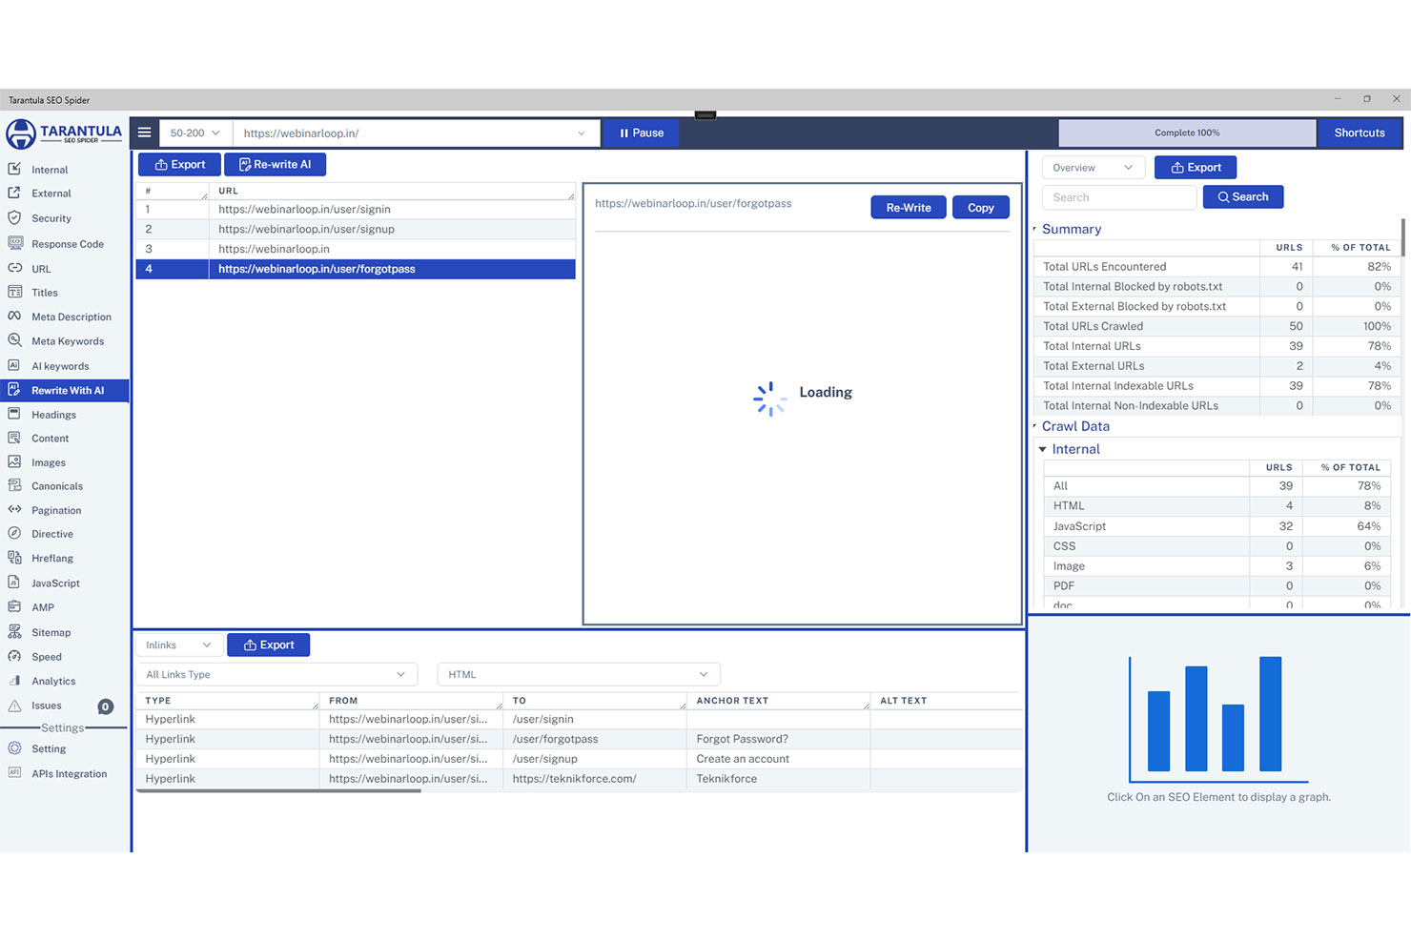Click the Hreflang sidebar icon
Image resolution: width=1411 pixels, height=941 pixels.
14,558
